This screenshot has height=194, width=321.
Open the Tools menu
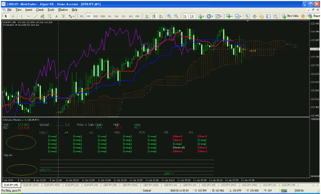(51, 10)
